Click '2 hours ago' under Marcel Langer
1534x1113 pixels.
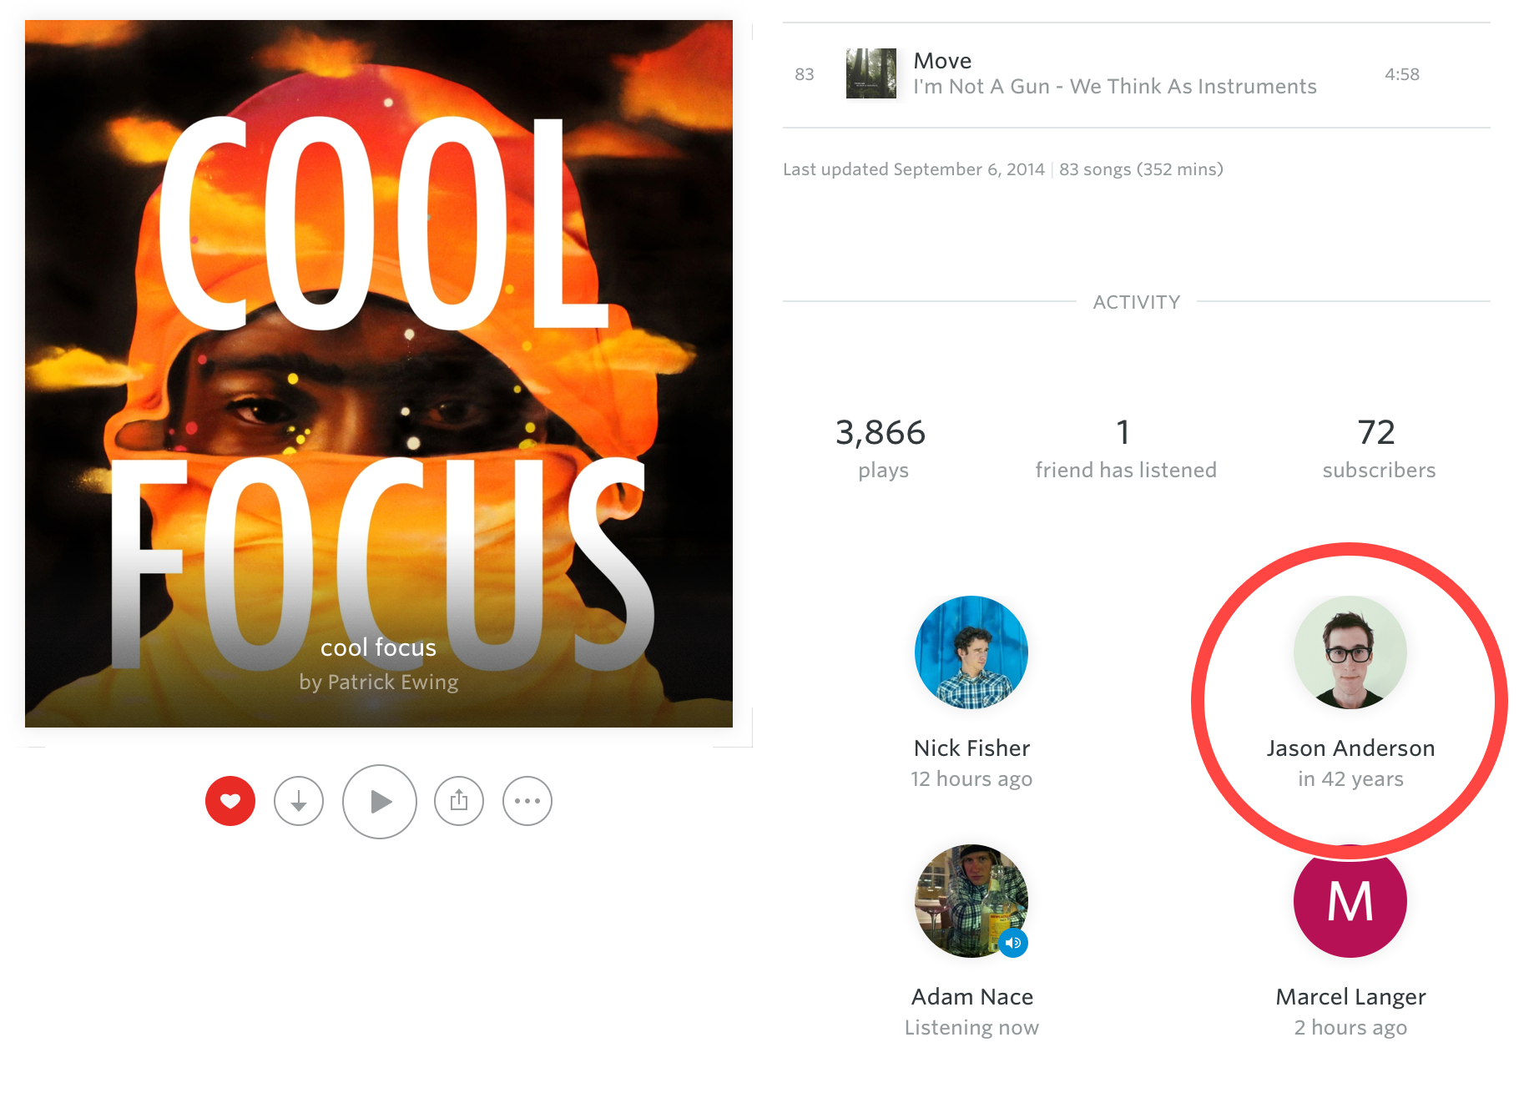coord(1350,1028)
